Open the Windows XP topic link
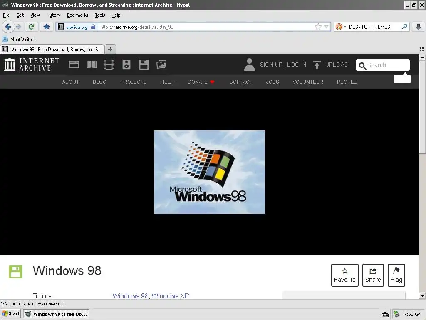The height and width of the screenshot is (320, 426). click(170, 296)
